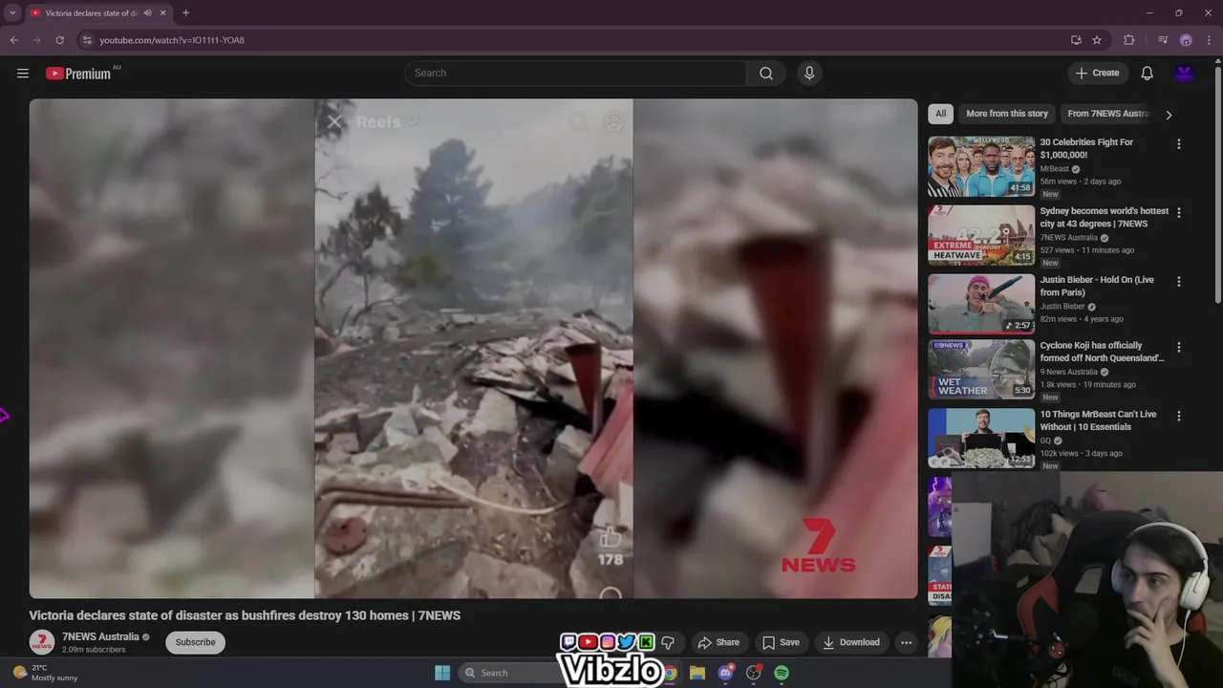Open 30 Celebrities Fight For $1,000,000 thumbnail
The width and height of the screenshot is (1223, 688).
pos(981,166)
